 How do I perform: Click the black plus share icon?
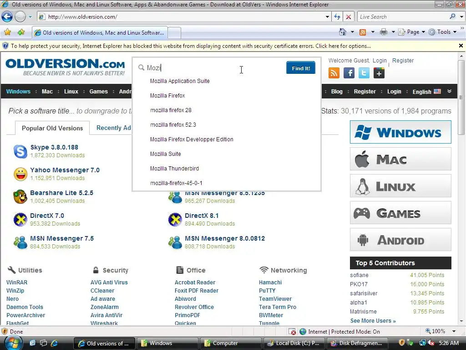click(379, 73)
